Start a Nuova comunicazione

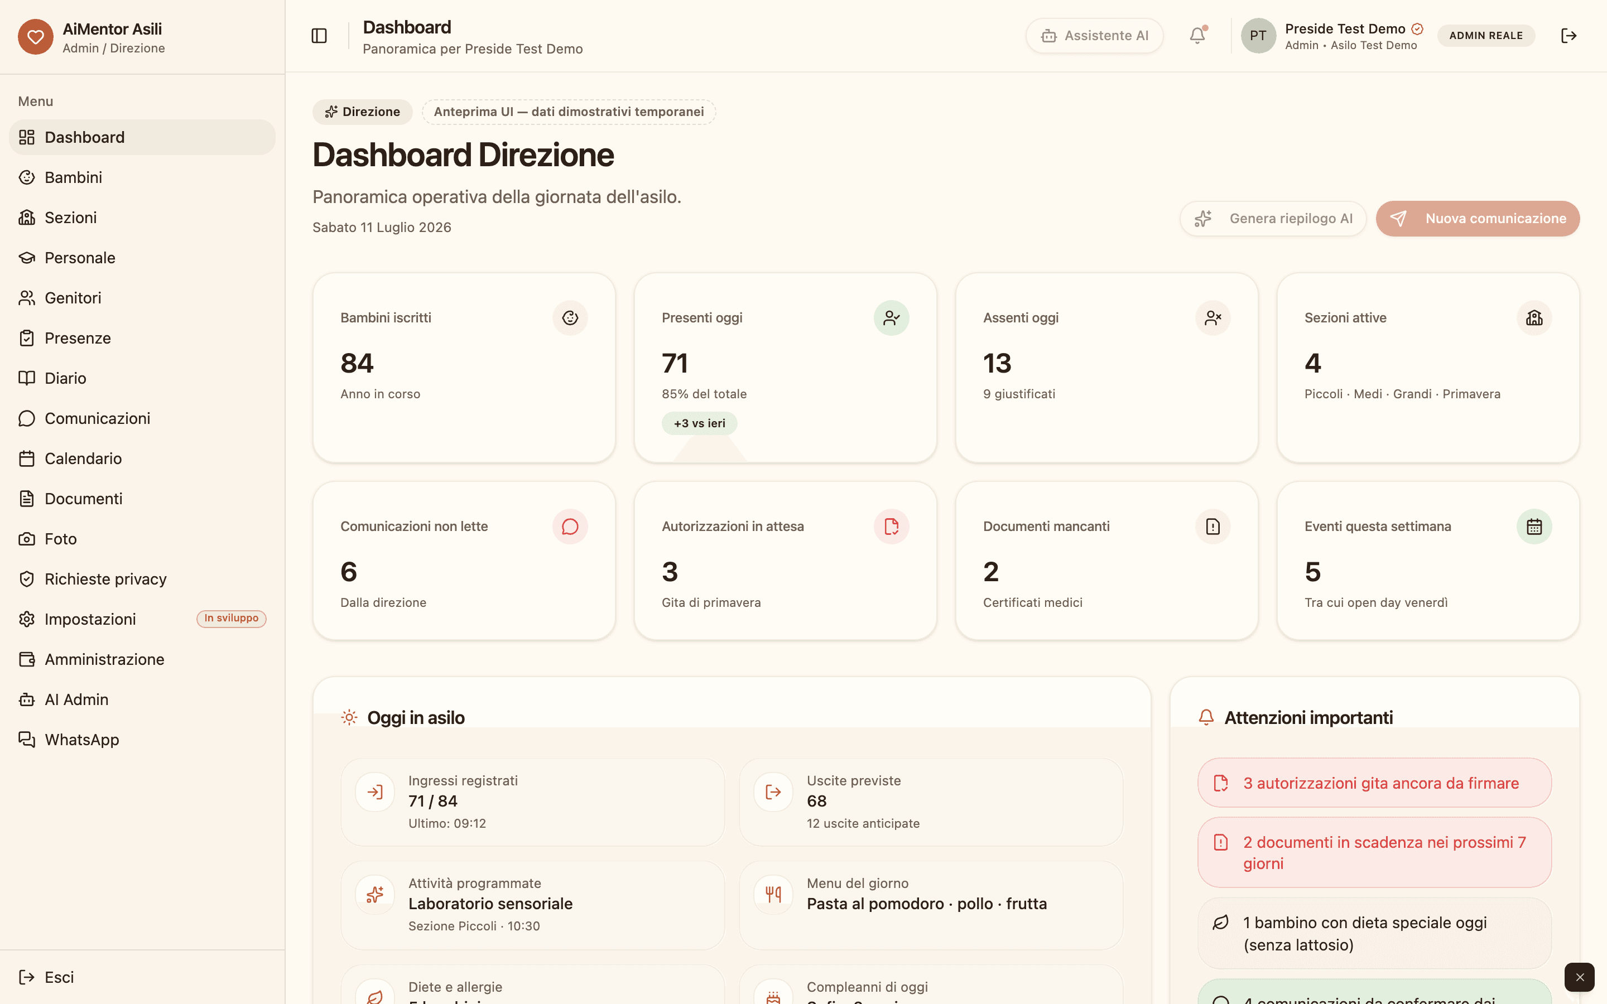pos(1478,219)
